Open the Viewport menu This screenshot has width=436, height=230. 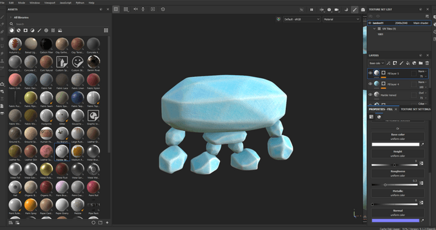[x=50, y=3]
